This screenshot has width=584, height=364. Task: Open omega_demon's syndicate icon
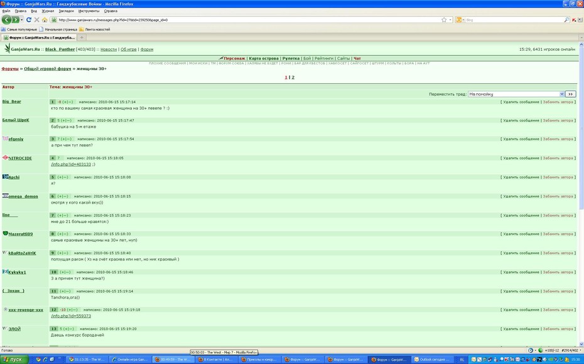pos(5,195)
